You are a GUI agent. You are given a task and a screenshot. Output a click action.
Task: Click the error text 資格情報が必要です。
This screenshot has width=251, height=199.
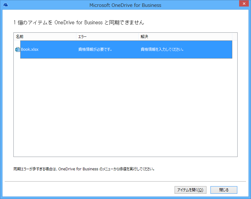click(x=95, y=50)
